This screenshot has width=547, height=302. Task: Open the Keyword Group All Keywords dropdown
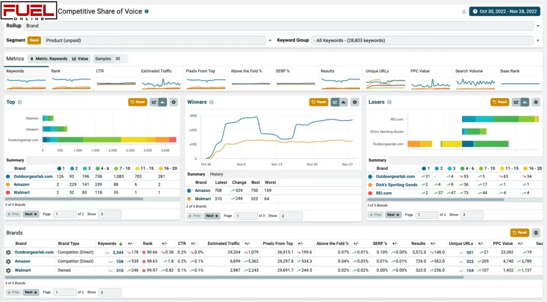click(x=422, y=41)
